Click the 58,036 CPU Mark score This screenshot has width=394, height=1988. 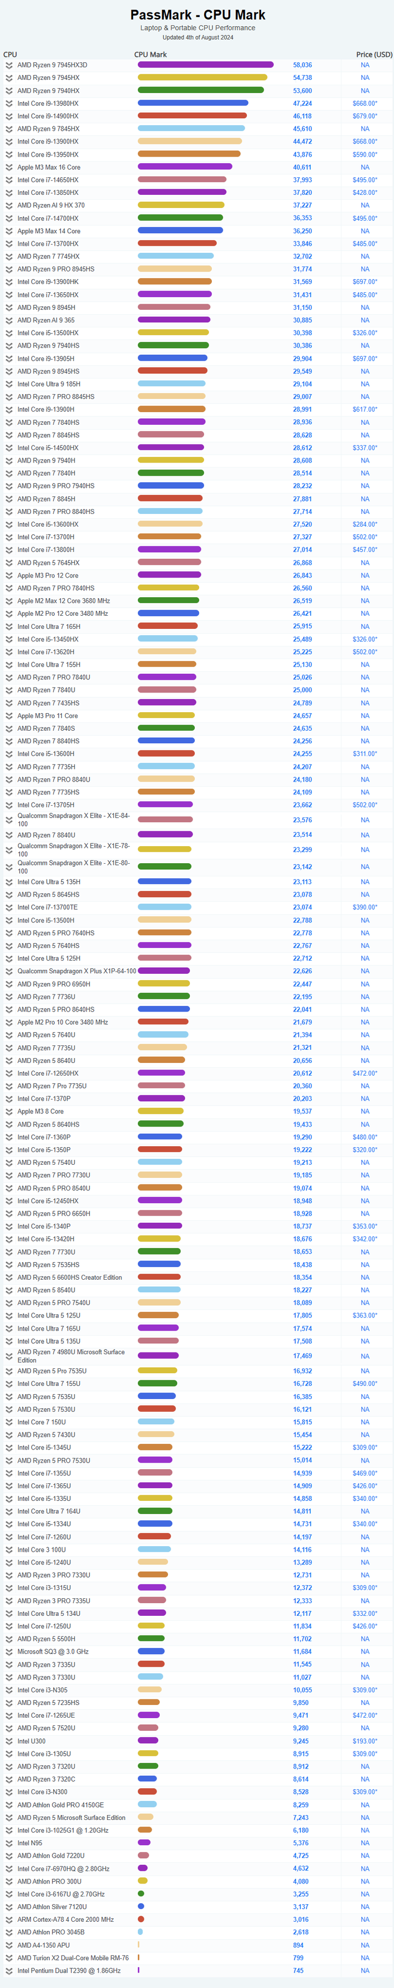pos(302,65)
